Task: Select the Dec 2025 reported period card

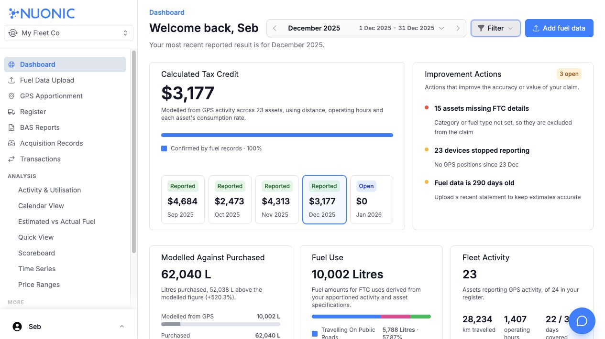Action: [324, 200]
